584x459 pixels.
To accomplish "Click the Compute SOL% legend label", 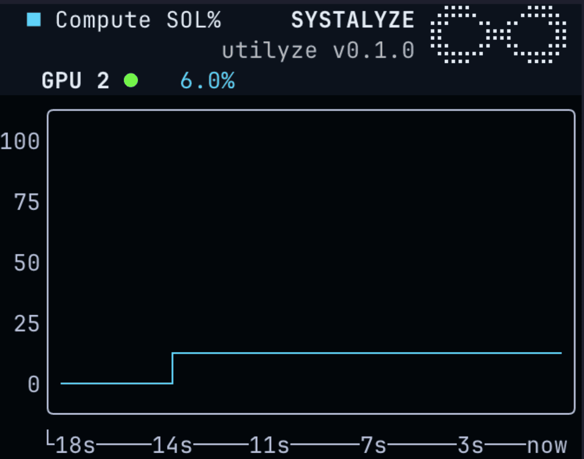I will [138, 20].
